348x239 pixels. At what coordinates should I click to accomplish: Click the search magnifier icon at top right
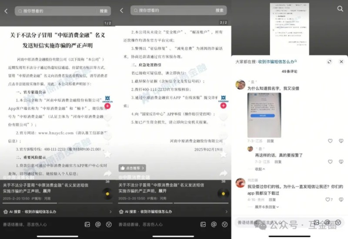pyautogui.click(x=340, y=9)
